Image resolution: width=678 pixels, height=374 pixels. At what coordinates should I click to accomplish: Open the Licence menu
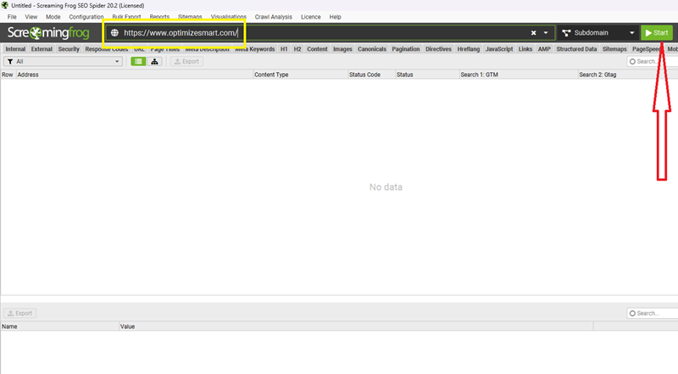[311, 17]
